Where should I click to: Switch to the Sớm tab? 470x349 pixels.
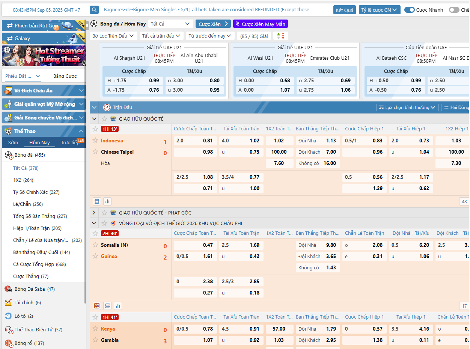(x=13, y=143)
